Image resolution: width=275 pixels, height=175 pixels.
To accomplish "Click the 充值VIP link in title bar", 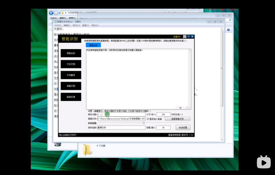I will [177, 37].
